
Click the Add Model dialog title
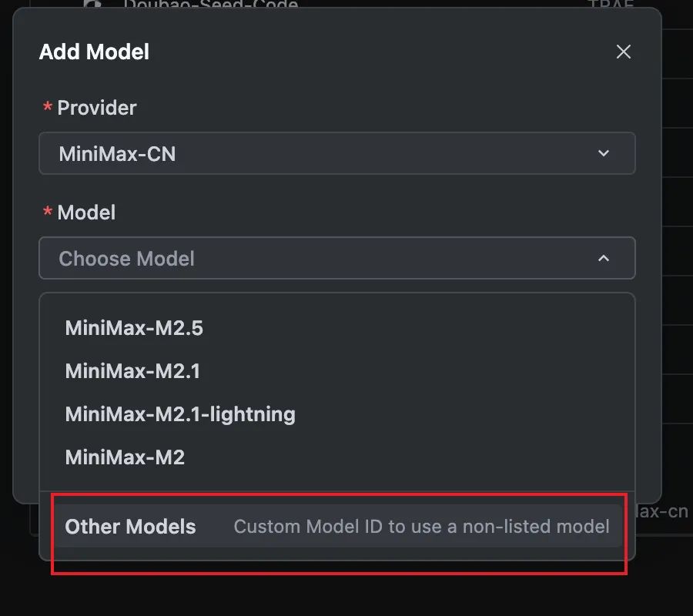click(94, 52)
